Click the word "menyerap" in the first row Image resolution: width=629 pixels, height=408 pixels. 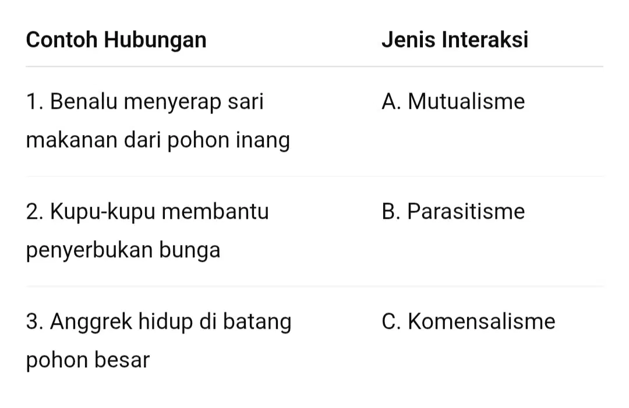172,102
